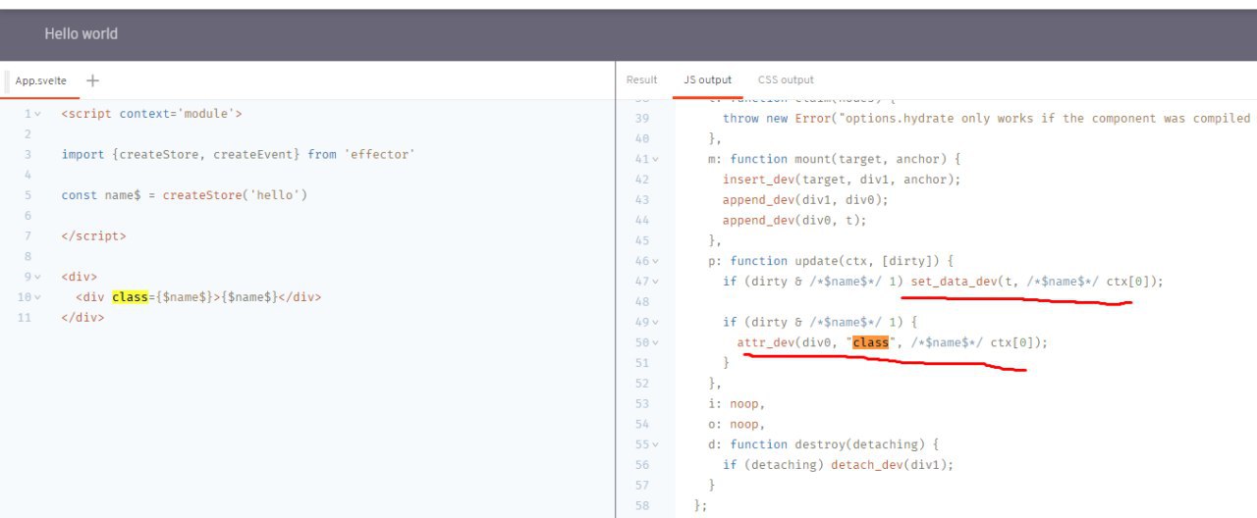This screenshot has height=518, width=1257.
Task: Fold the update function at line 46
Action: 656,261
